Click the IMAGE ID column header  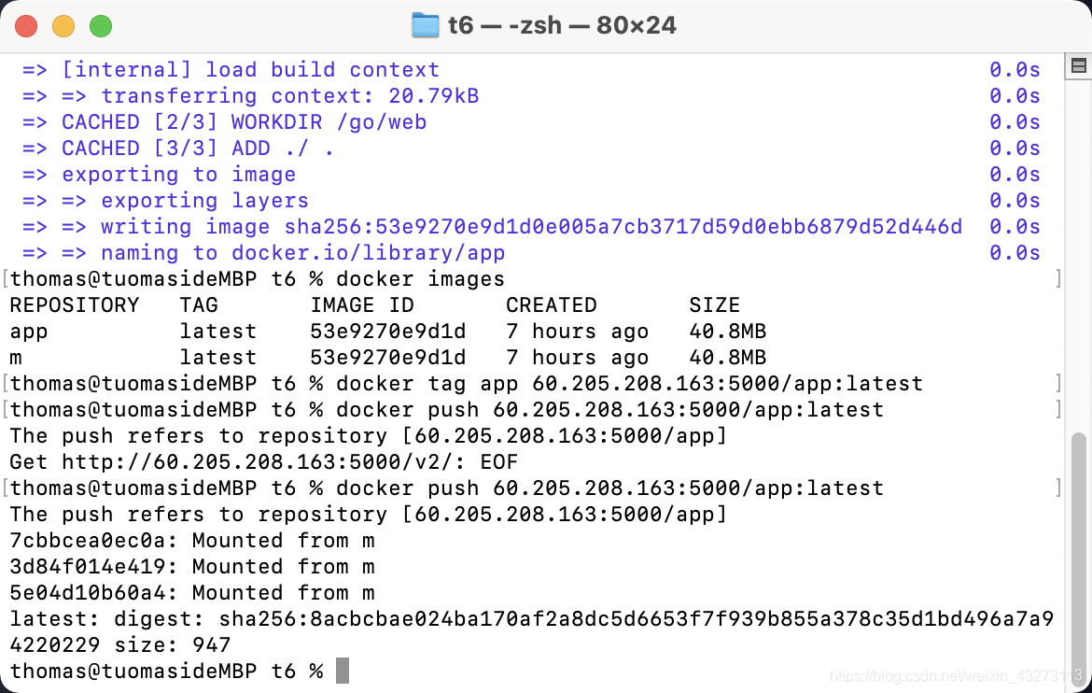tap(362, 305)
